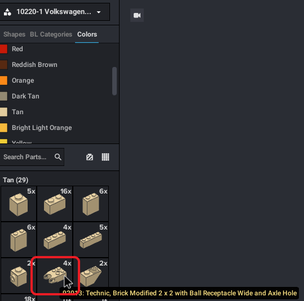Select the Colors tab
This screenshot has height=301, width=304.
point(87,34)
